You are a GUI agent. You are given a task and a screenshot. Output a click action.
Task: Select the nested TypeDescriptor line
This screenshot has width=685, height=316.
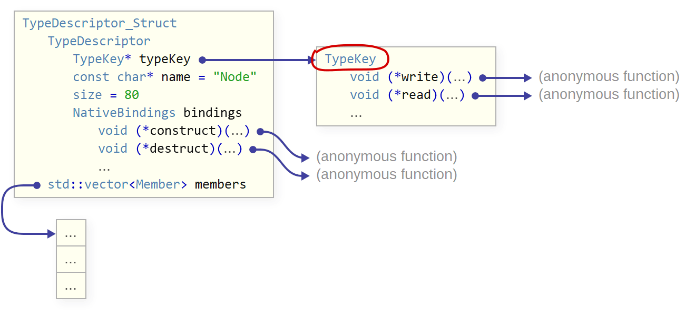tap(99, 42)
